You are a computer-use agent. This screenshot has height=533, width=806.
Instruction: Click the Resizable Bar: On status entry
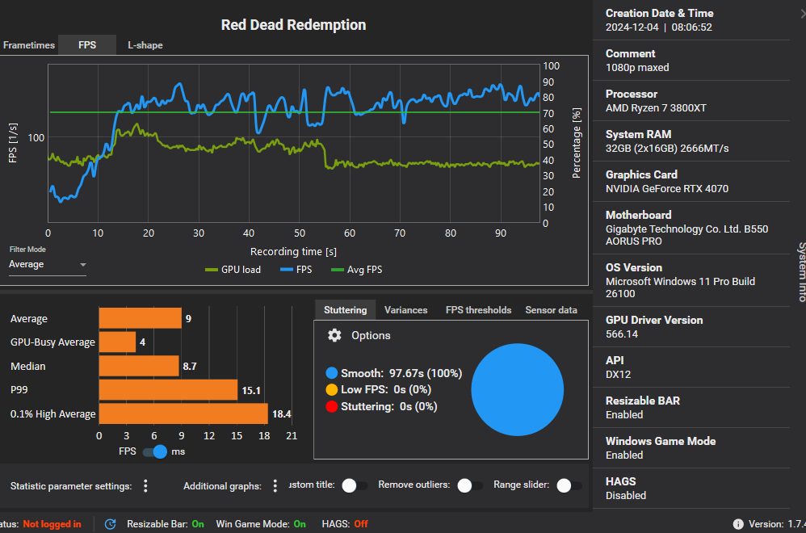[166, 524]
